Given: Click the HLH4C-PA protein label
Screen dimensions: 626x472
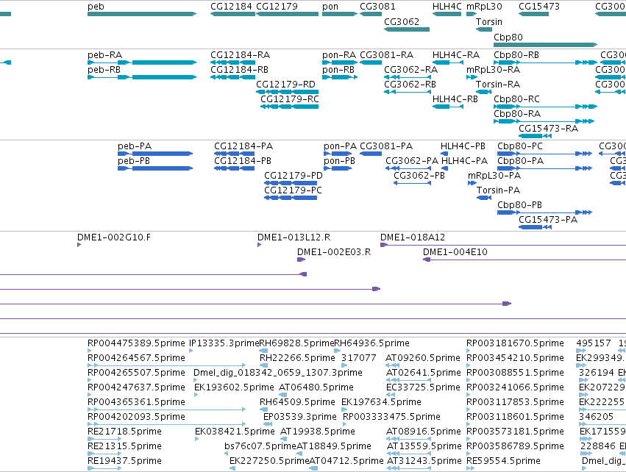Looking at the screenshot, I should point(464,161).
